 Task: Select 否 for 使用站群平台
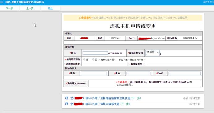point(93,59)
